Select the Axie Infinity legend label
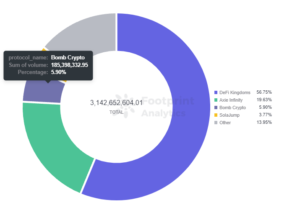The image size is (300, 215). 232,100
